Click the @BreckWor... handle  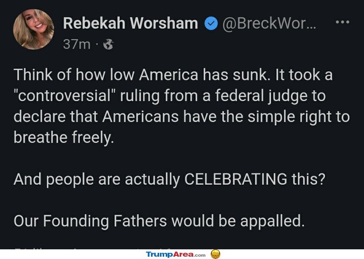[x=269, y=24]
